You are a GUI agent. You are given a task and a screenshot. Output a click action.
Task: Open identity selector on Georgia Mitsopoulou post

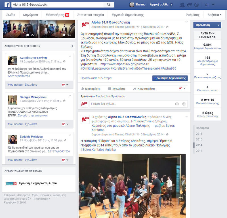coord(65,124)
